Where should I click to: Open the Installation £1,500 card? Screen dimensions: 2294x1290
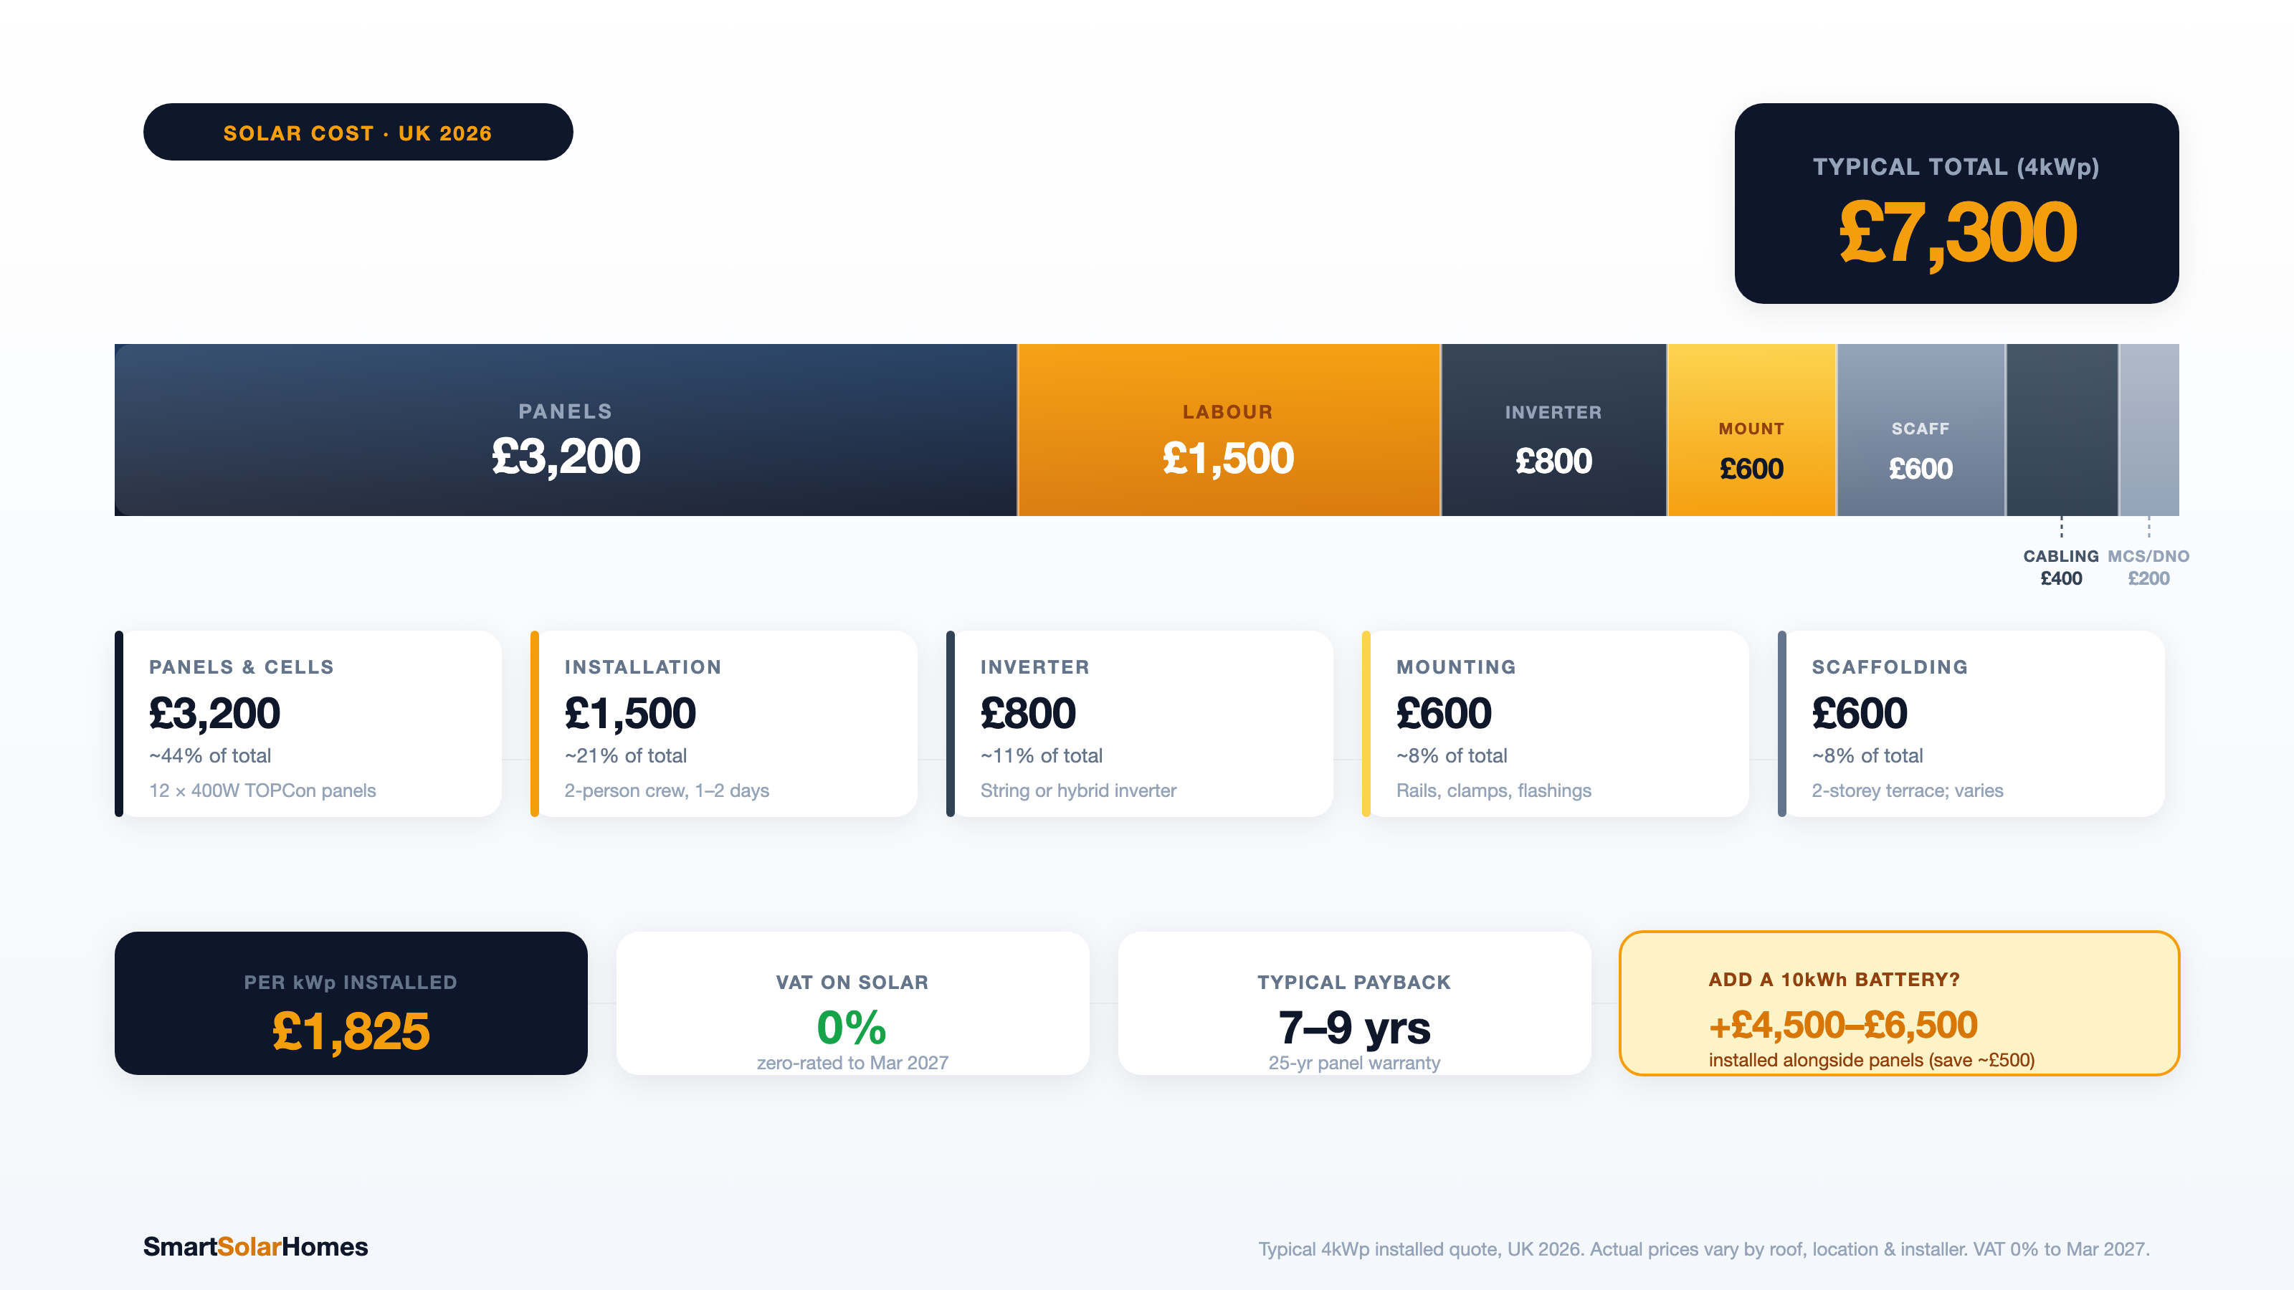click(x=724, y=724)
